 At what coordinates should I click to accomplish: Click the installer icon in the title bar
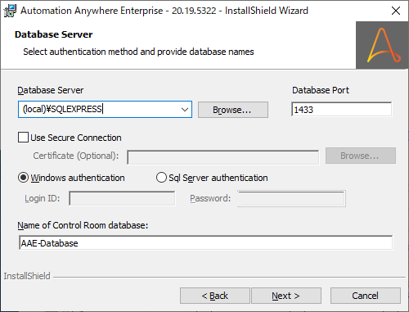pos(10,11)
